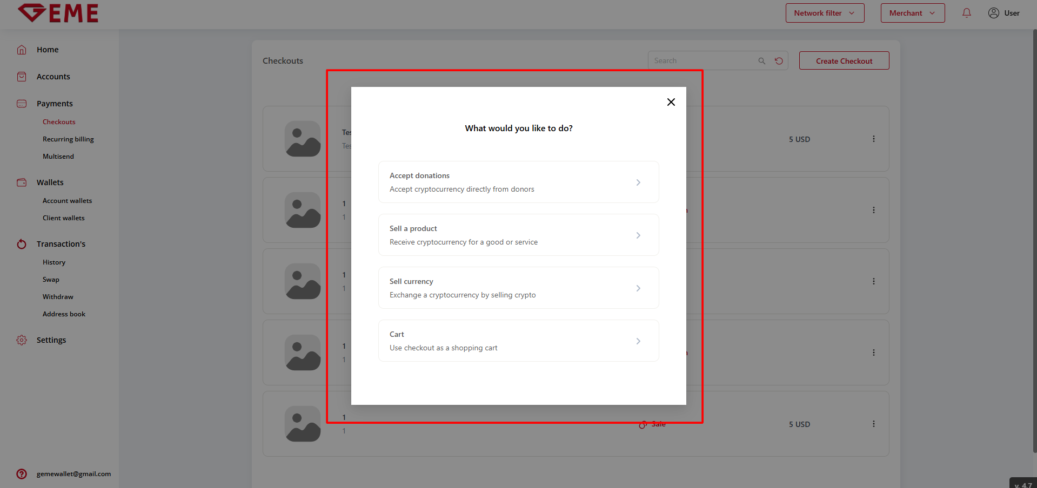Image resolution: width=1037 pixels, height=488 pixels.
Task: Choose the Sell a product option
Action: coord(518,235)
